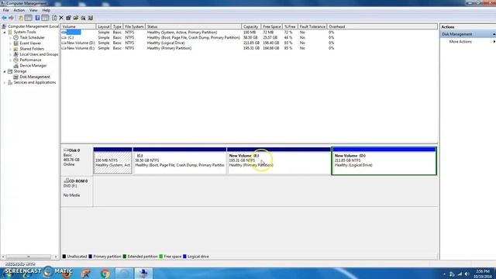Screen dimensions: 496x279
Task: Toggle the Show/Hide Action Pane toolbar icon
Action: pyautogui.click(x=45, y=18)
